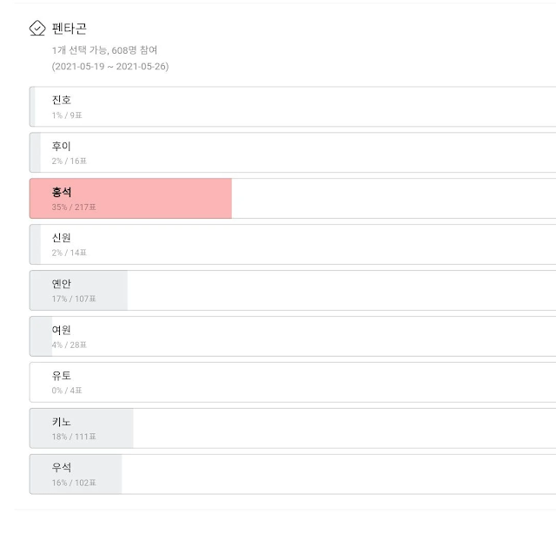This screenshot has height=539, width=556.
Task: Select the 여원 poll entry
Action: coord(292,337)
